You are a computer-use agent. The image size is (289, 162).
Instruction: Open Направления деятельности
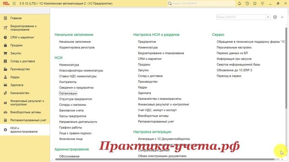pos(78,122)
